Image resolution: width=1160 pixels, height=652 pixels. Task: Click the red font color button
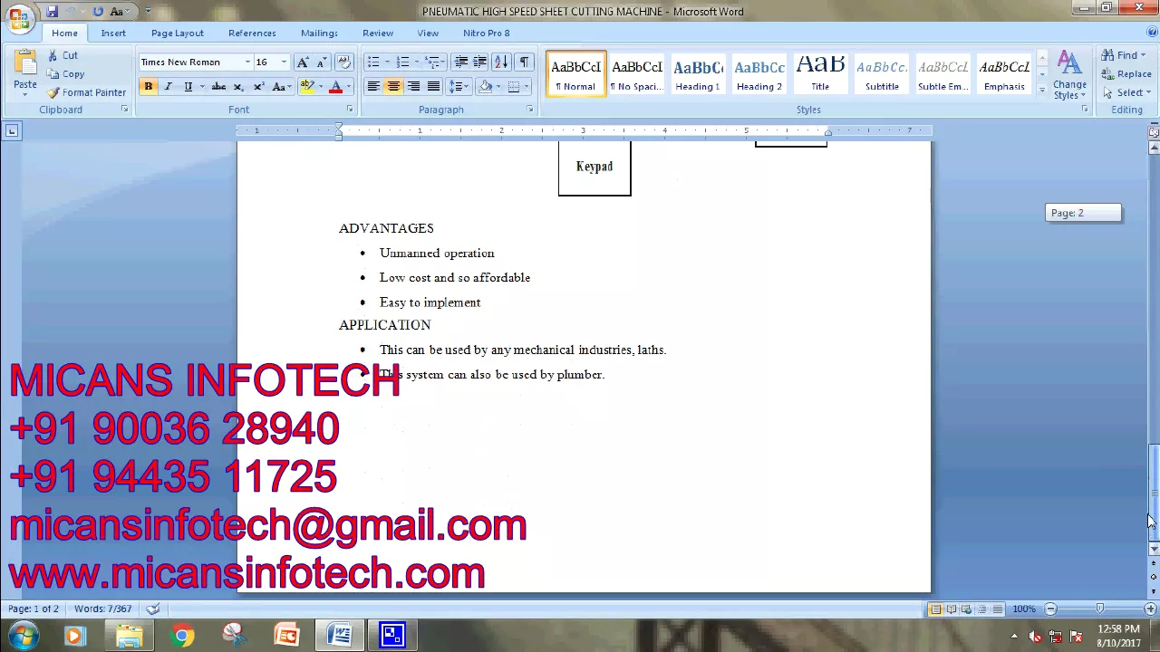tap(335, 87)
